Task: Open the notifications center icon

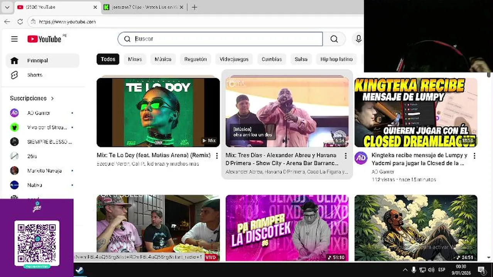Action: pos(481,270)
